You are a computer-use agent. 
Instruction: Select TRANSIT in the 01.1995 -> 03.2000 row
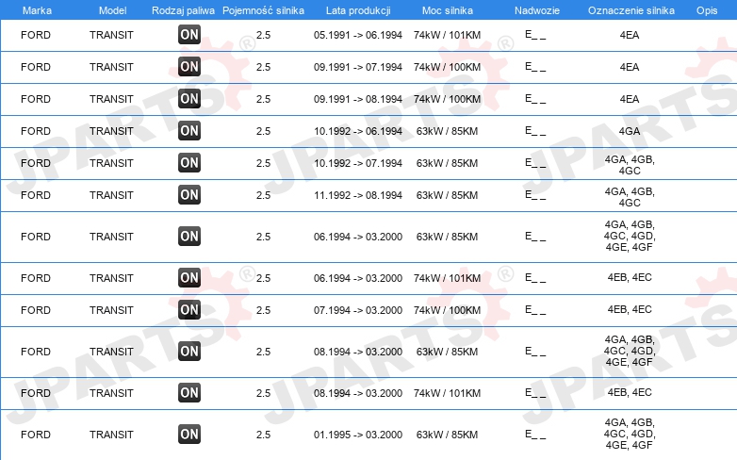pyautogui.click(x=111, y=435)
